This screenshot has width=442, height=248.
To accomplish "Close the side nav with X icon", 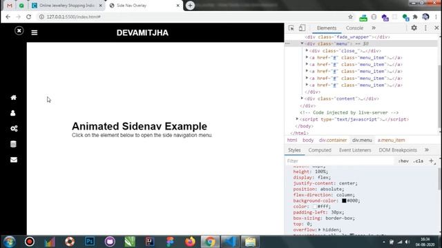I will [19, 30].
